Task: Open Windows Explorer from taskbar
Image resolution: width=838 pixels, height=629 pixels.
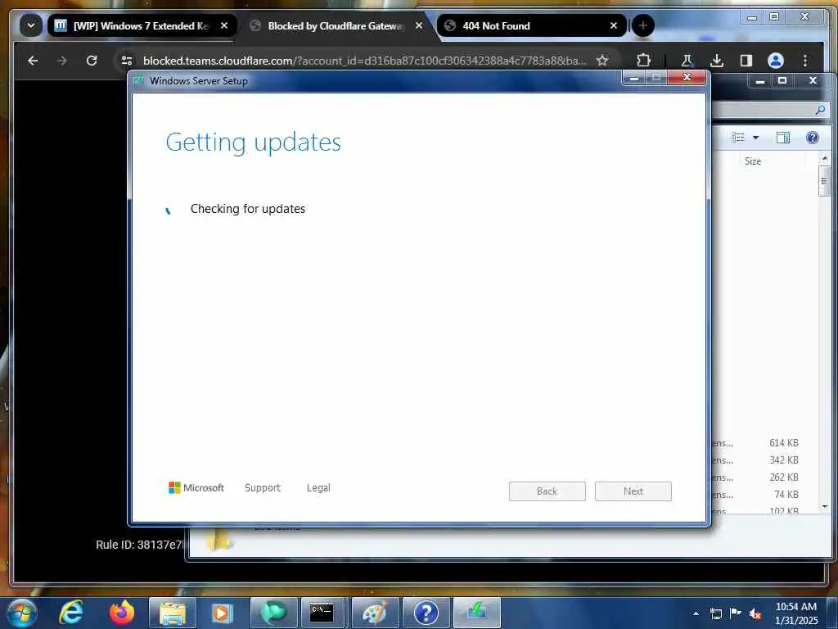Action: 172,613
